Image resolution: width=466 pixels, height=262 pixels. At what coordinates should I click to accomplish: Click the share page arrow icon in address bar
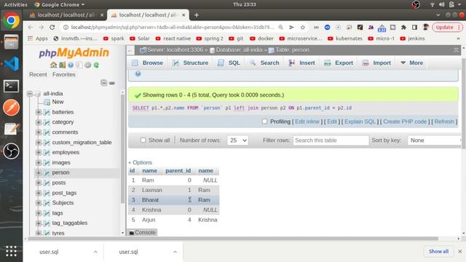click(x=291, y=28)
